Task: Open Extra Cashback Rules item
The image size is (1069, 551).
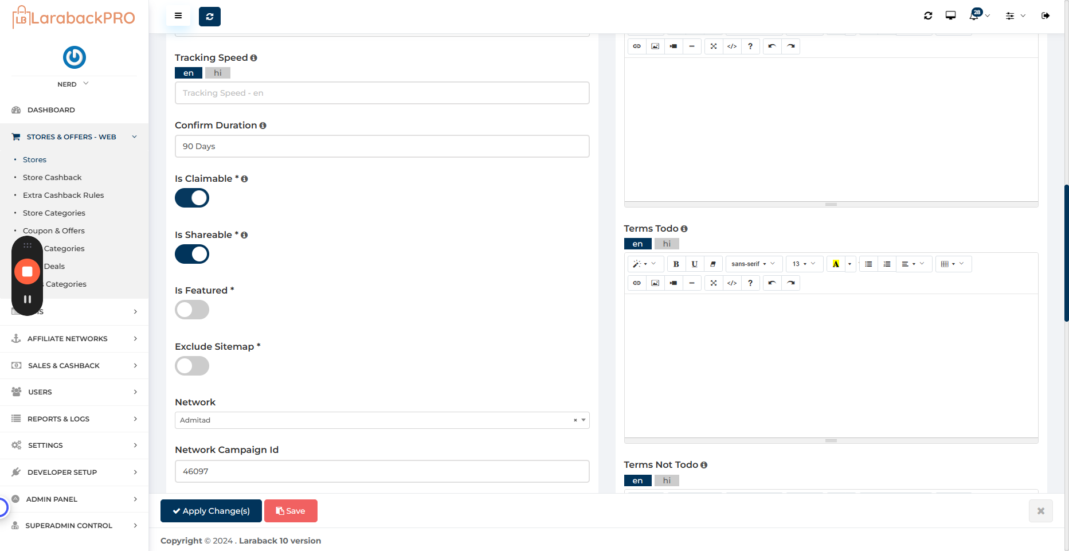Action: [x=64, y=196]
